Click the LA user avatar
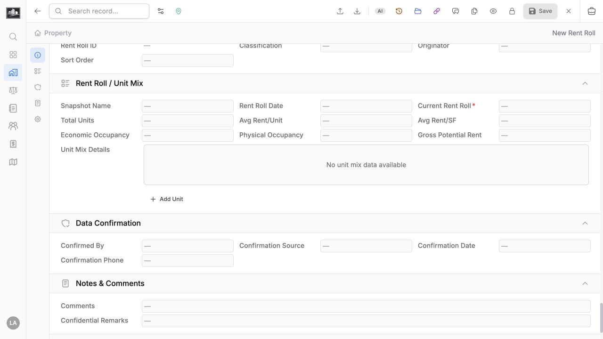Screen dimensions: 603x339 click(13, 323)
